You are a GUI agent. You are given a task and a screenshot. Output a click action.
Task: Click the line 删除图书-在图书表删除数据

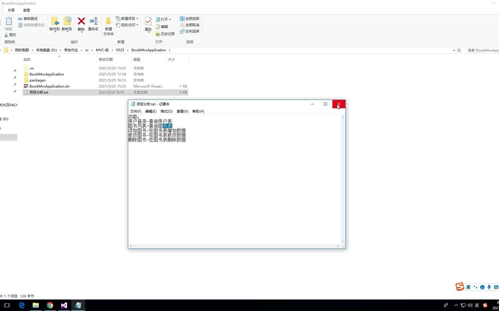157,140
